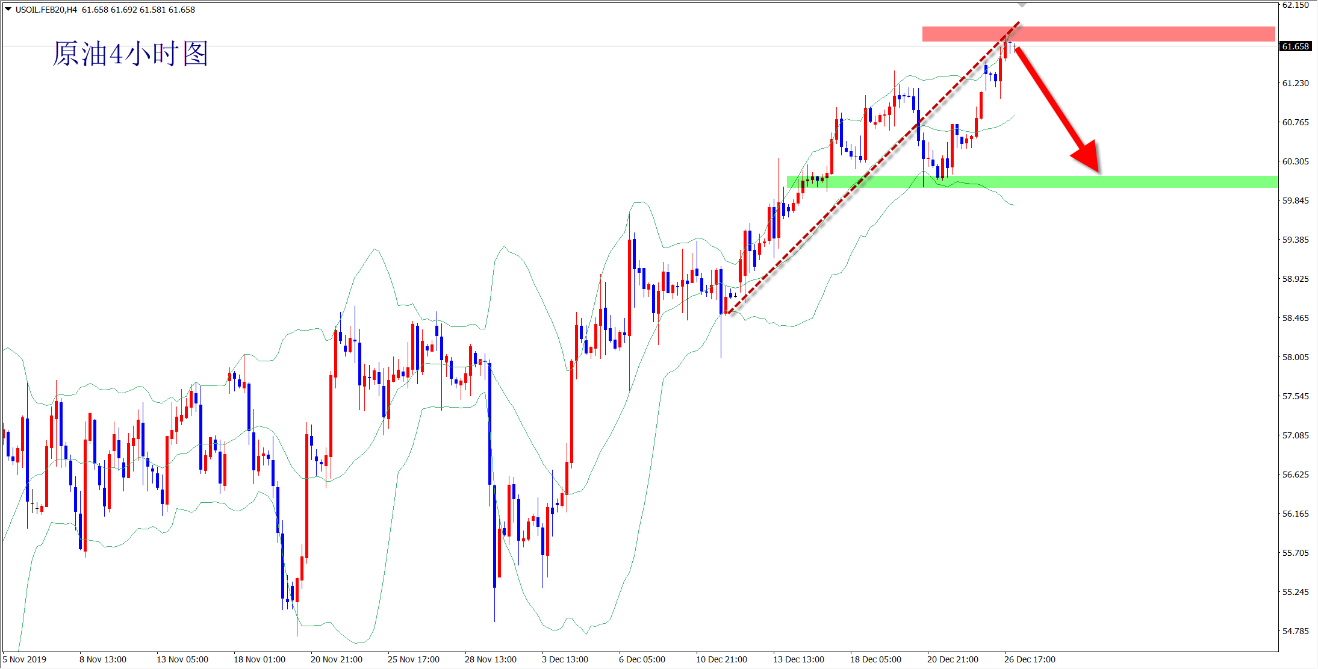Click the 58.005 price scale value
1318x669 pixels.
1296,357
